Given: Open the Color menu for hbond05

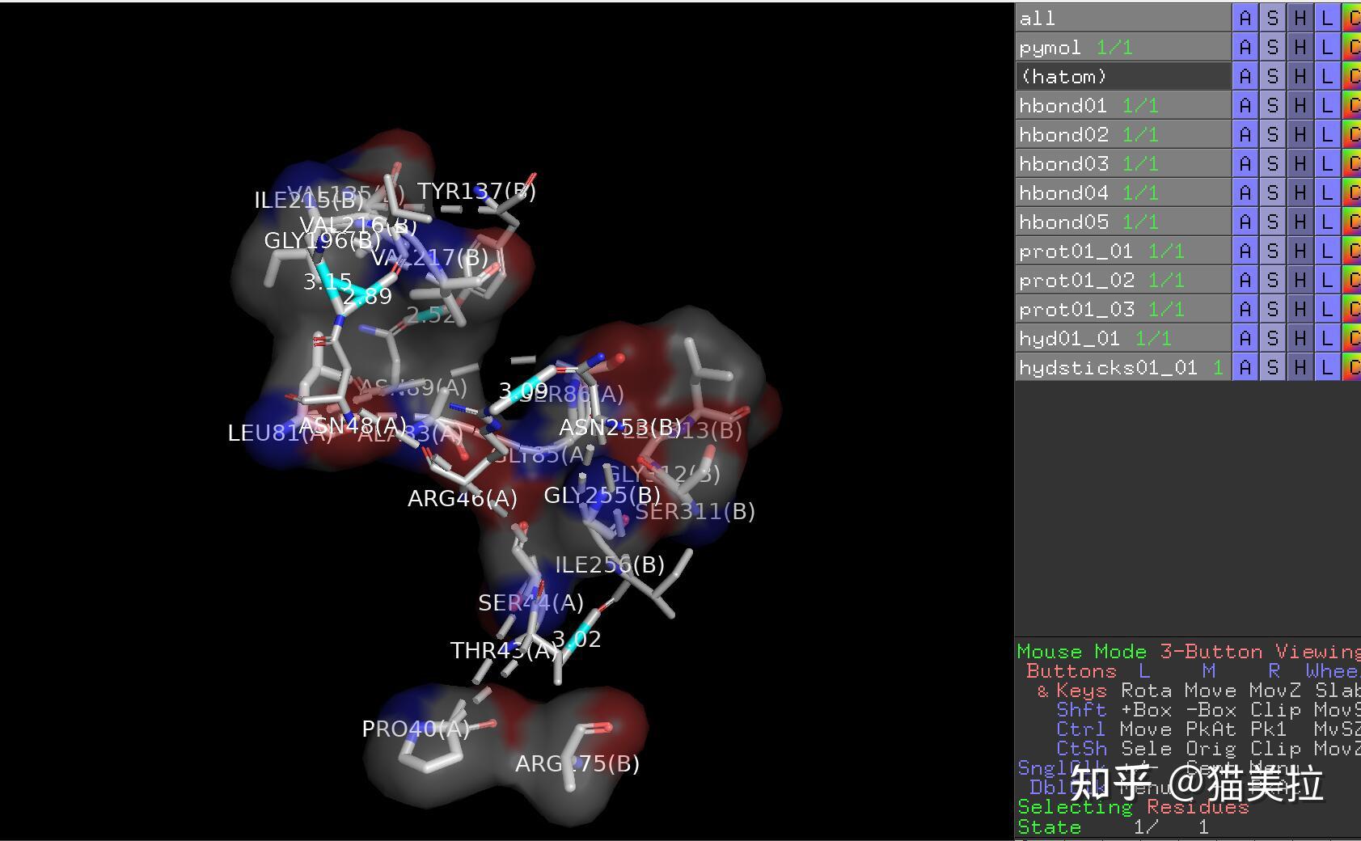Looking at the screenshot, I should [1352, 222].
